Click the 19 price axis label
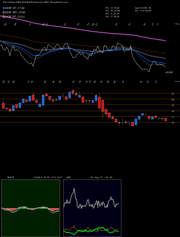Screen dimensions: 180x237 pyautogui.click(x=172, y=106)
